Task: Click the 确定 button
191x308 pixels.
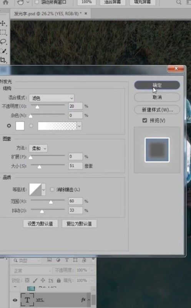Action: point(157,85)
